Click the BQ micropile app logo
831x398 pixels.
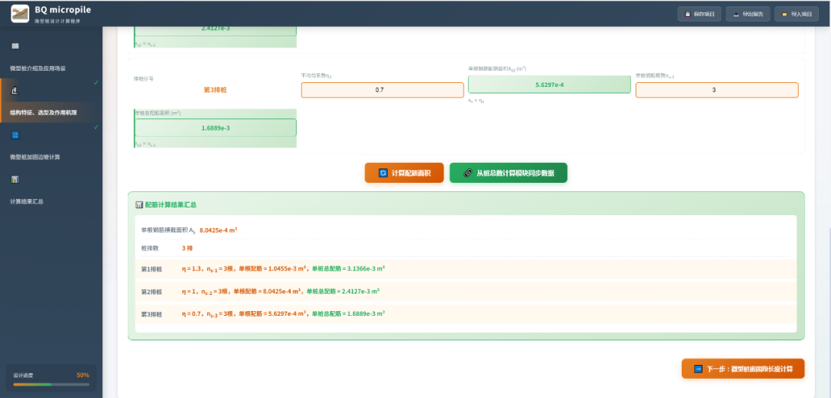click(x=20, y=13)
